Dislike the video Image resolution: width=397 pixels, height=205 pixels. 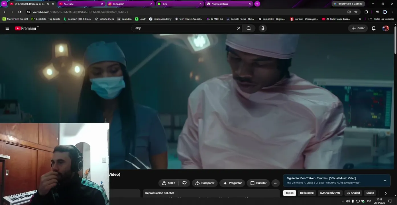click(x=184, y=183)
